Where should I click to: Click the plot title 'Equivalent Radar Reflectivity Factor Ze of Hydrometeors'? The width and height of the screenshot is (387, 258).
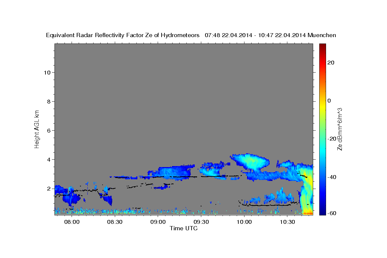[123, 35]
